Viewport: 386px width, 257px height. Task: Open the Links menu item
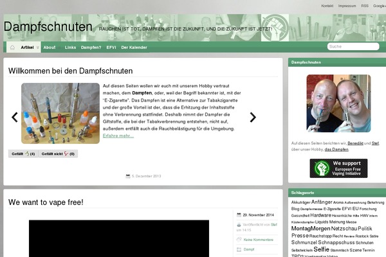click(x=70, y=48)
